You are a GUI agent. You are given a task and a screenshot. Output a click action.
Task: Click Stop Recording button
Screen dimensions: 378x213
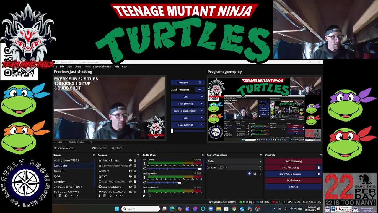click(290, 167)
